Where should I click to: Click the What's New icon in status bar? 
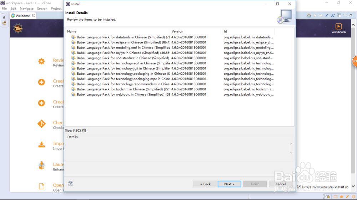point(353,196)
